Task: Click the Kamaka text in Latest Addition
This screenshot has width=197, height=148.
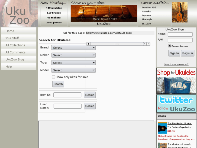Action: pos(146,11)
